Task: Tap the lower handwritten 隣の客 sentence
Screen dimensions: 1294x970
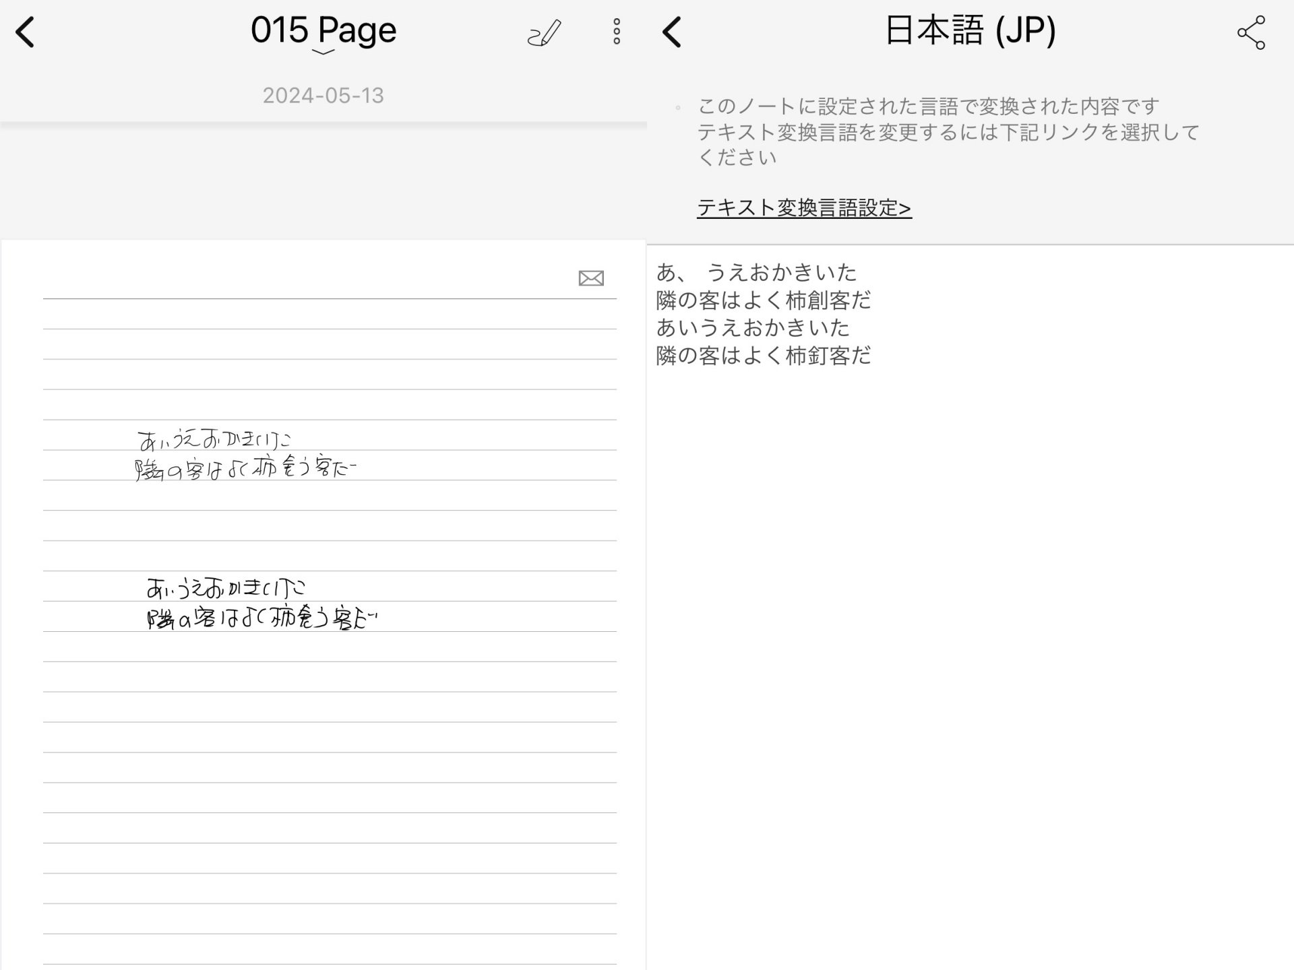Action: 261,618
